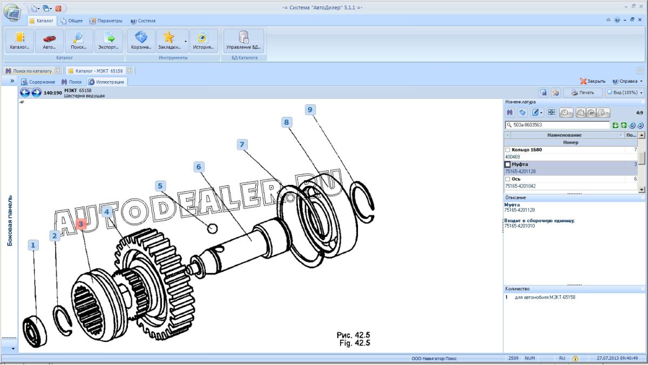Click the column layout icon in Номенклатура
Screen dimensions: 648x365
551,112
